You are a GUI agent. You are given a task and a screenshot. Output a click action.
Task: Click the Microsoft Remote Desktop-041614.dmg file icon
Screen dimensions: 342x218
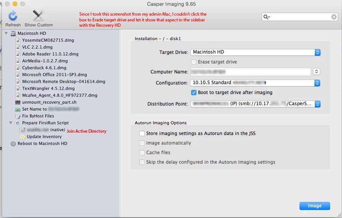pos(18,82)
